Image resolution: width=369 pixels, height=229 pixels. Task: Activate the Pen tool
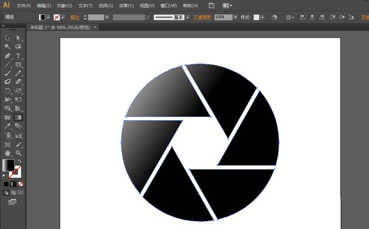click(7, 56)
